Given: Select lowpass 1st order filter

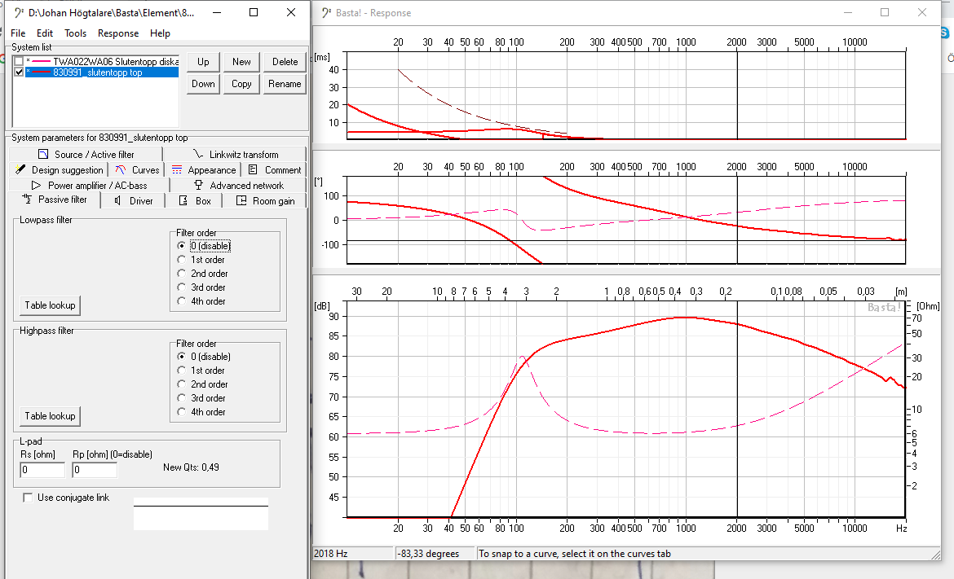Looking at the screenshot, I should coord(201,260).
